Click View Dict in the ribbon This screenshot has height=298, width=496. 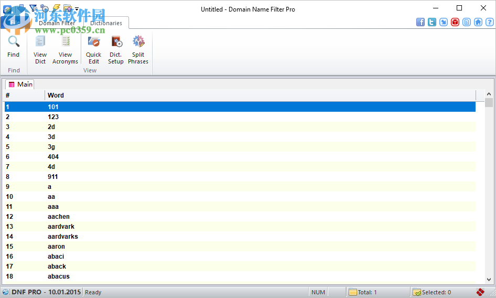[40, 50]
